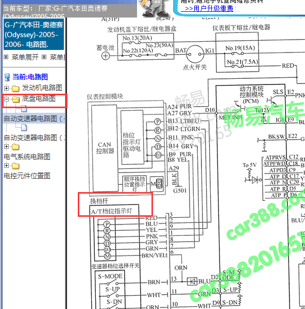
Task: Click the mechanic mascot image in header
Action: click(x=155, y=8)
